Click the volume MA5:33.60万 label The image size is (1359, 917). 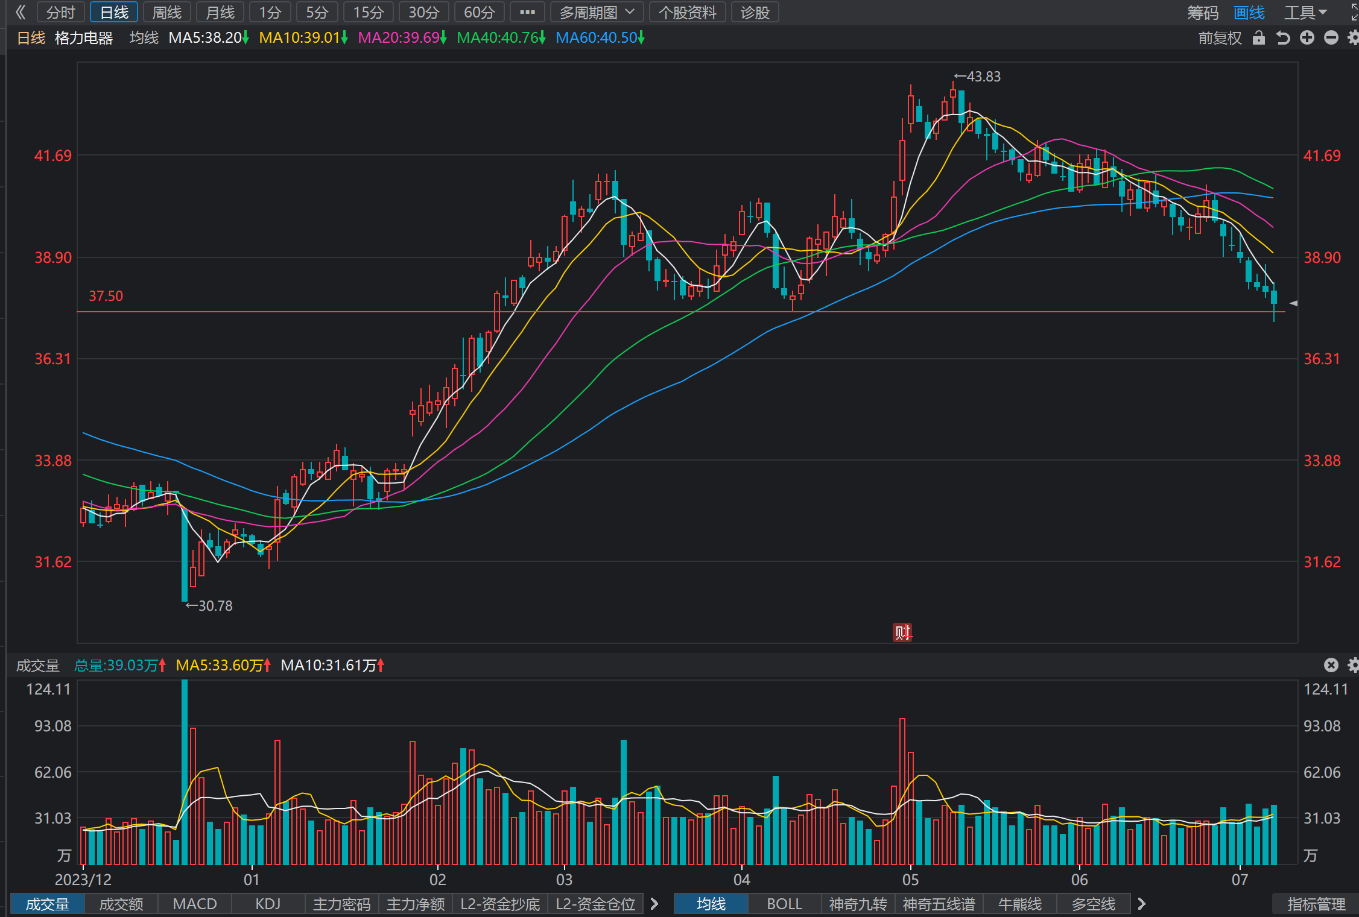[x=223, y=665]
